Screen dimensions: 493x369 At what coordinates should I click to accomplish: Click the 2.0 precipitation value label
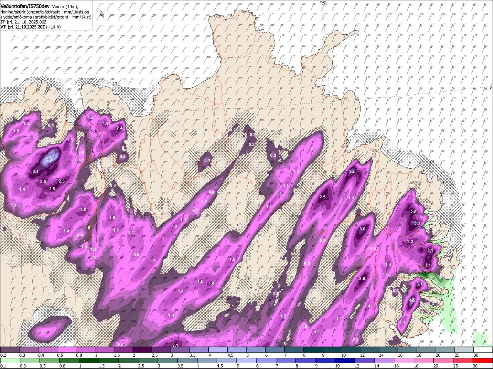[83, 210]
